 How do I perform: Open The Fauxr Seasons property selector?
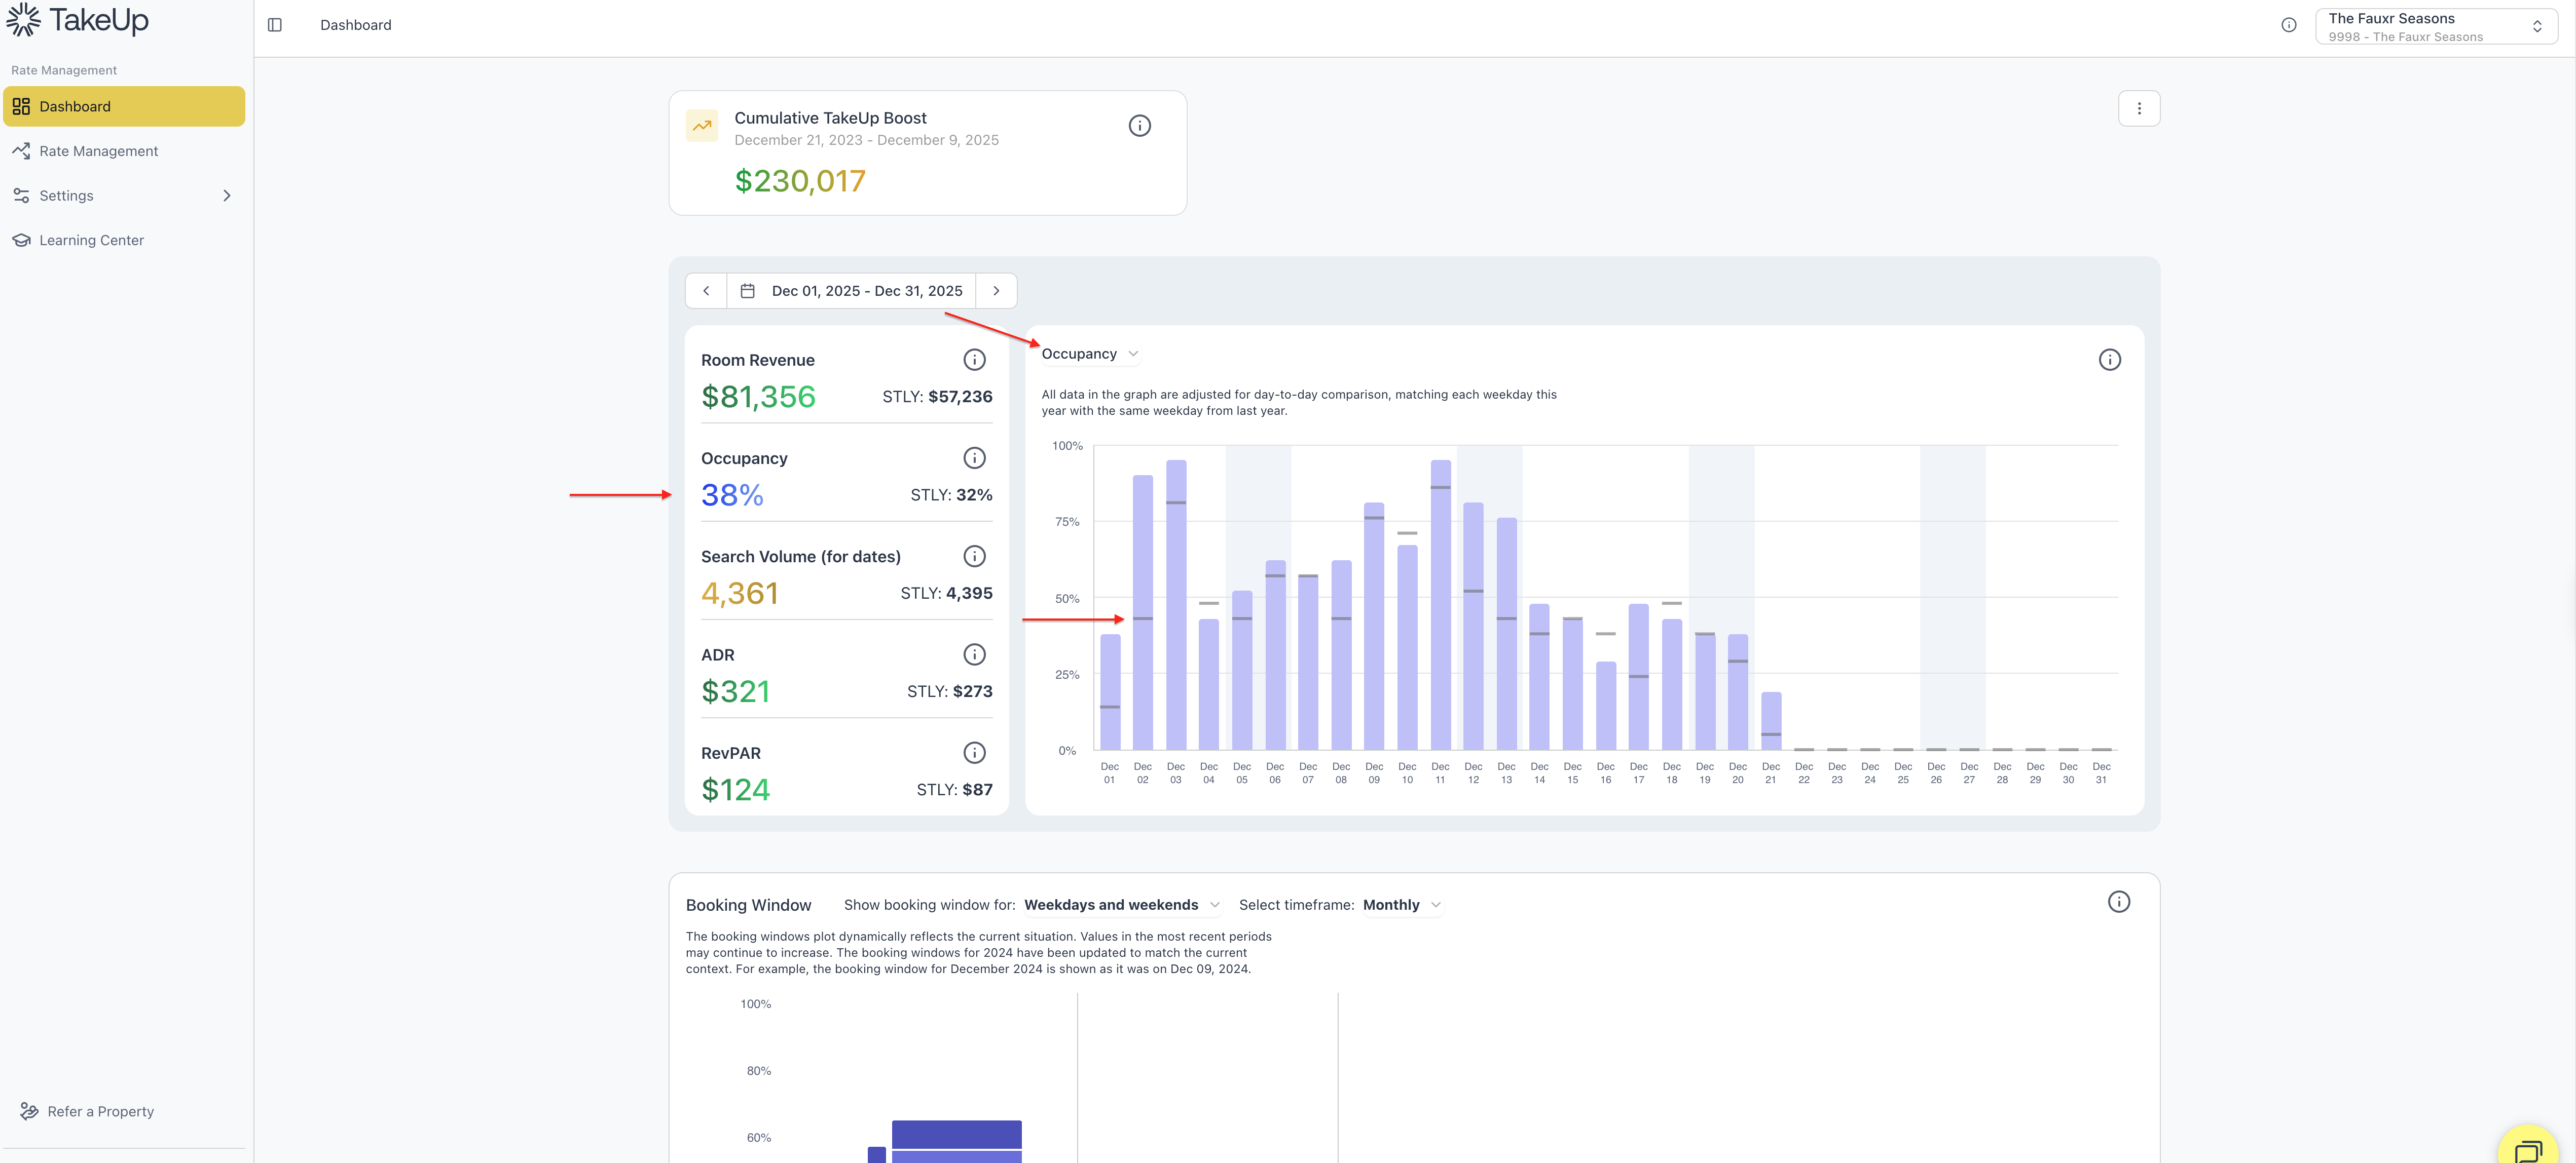click(2435, 27)
